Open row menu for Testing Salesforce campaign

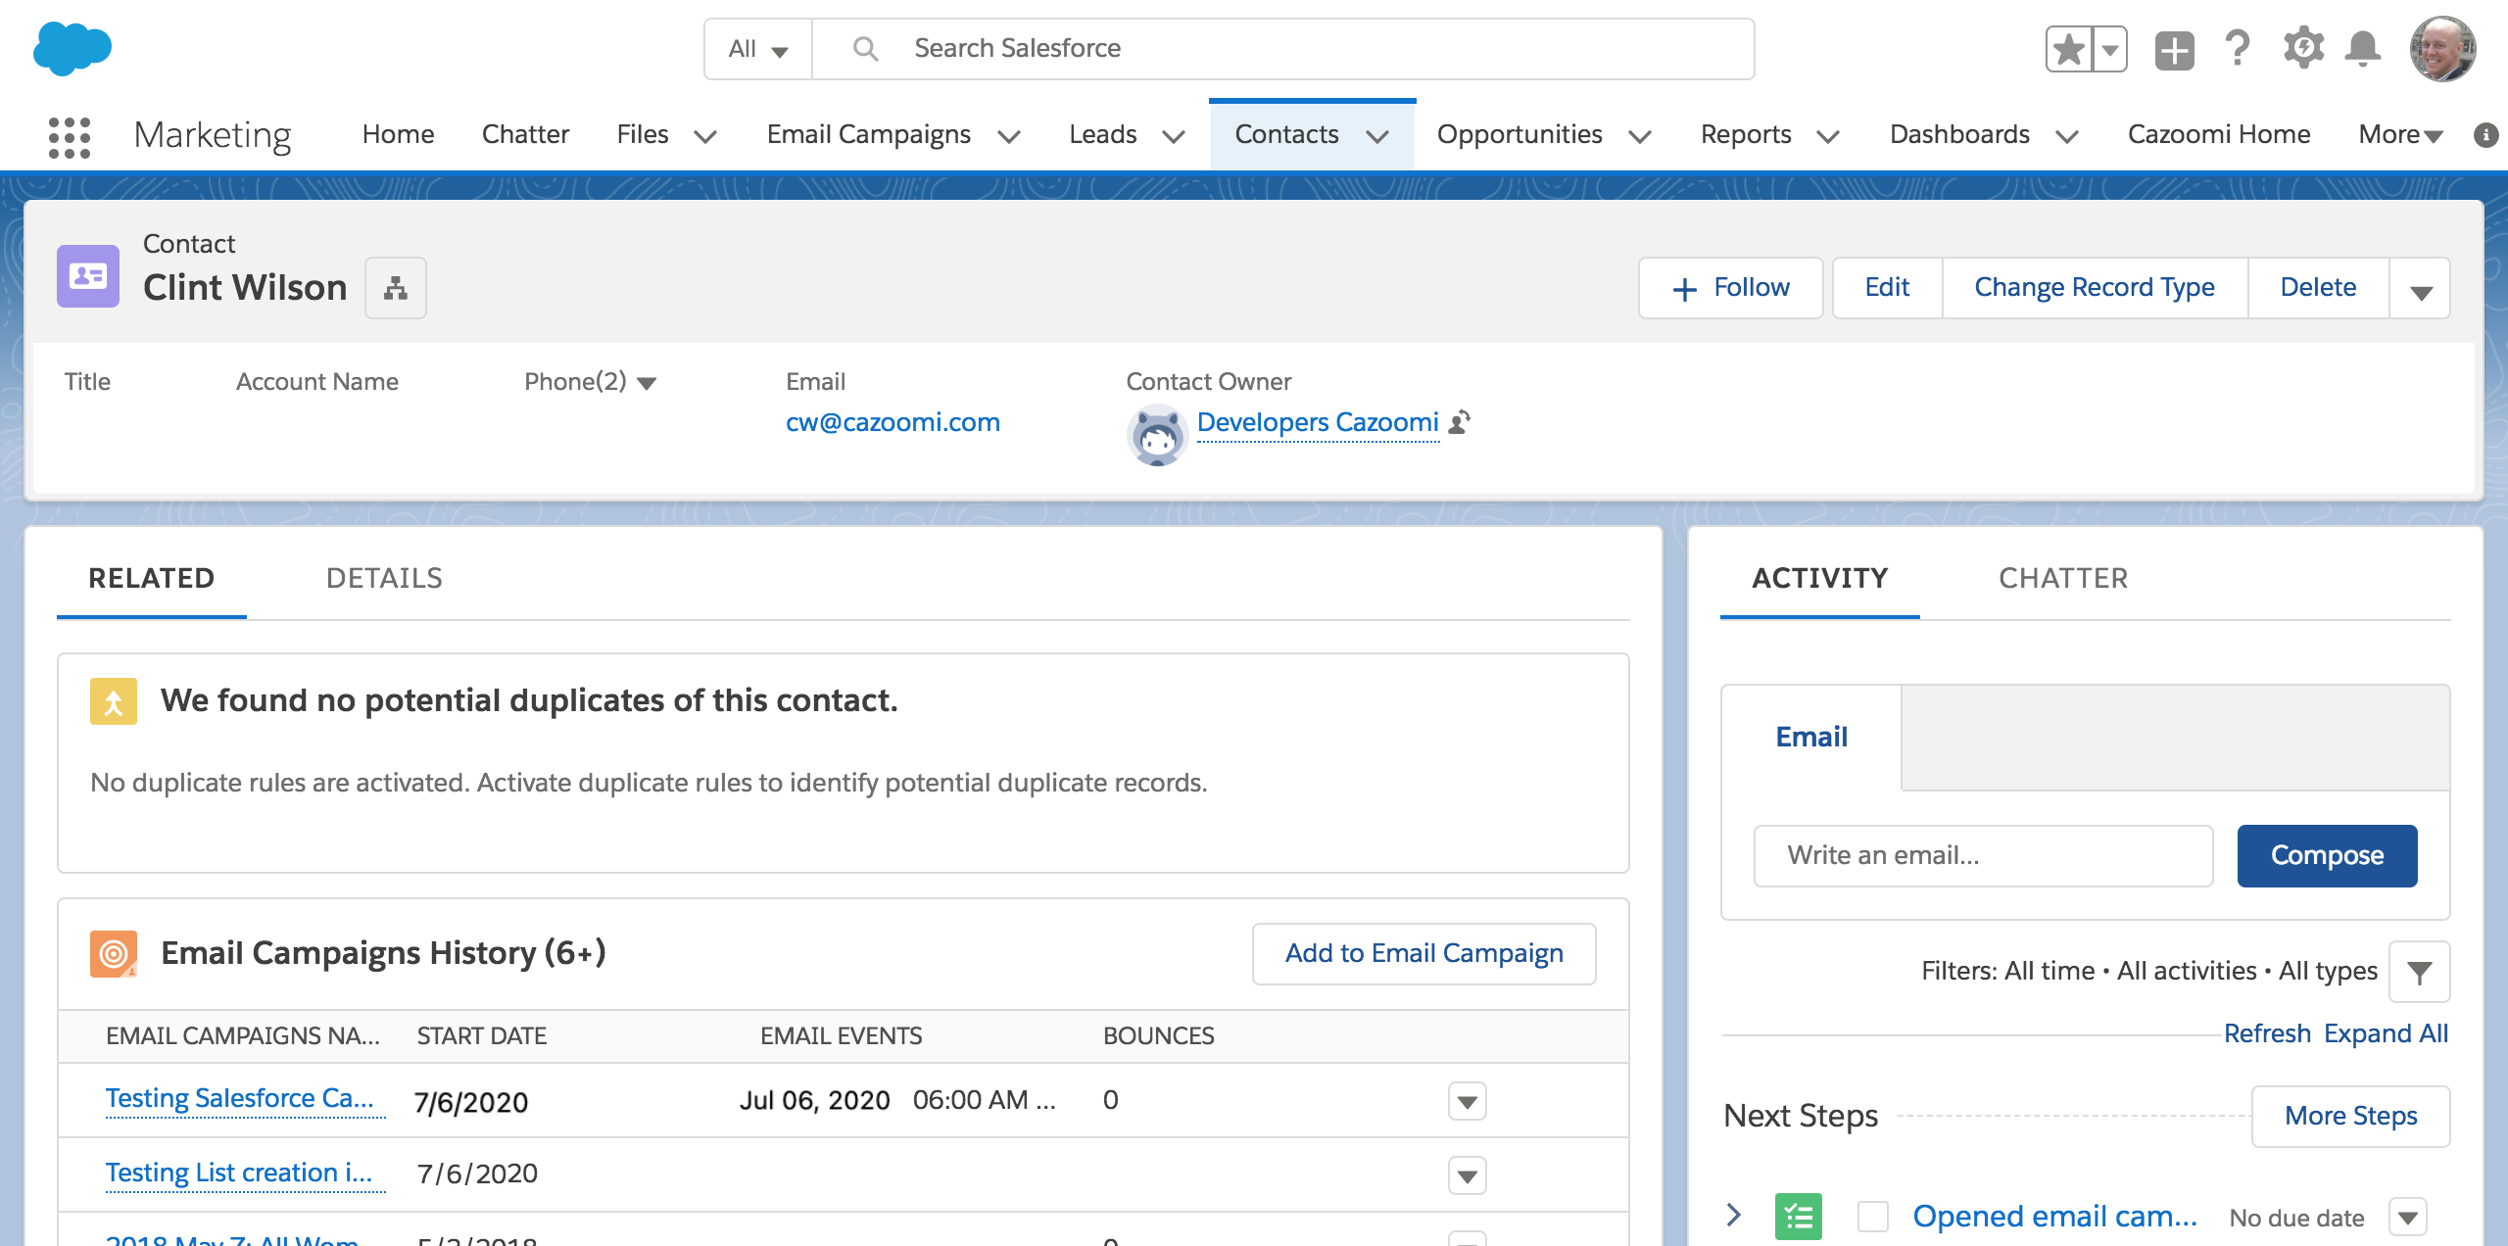[1467, 1102]
